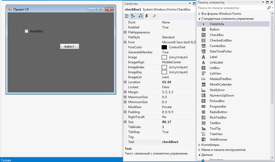Screen dimensions: 275x162
Task: Expand the Margin property
Action: pyautogui.click(x=125, y=92)
